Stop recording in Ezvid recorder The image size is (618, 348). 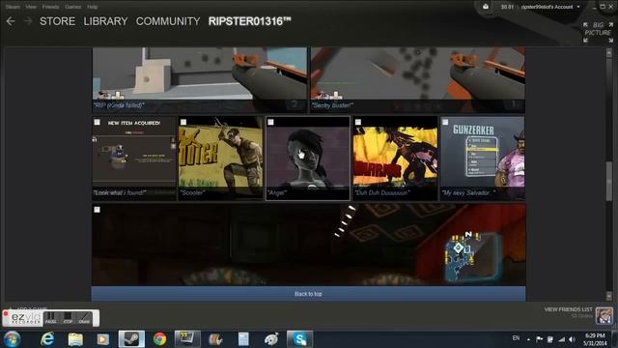coord(68,318)
